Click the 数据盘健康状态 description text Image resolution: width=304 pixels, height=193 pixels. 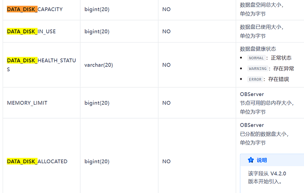pos(258,49)
